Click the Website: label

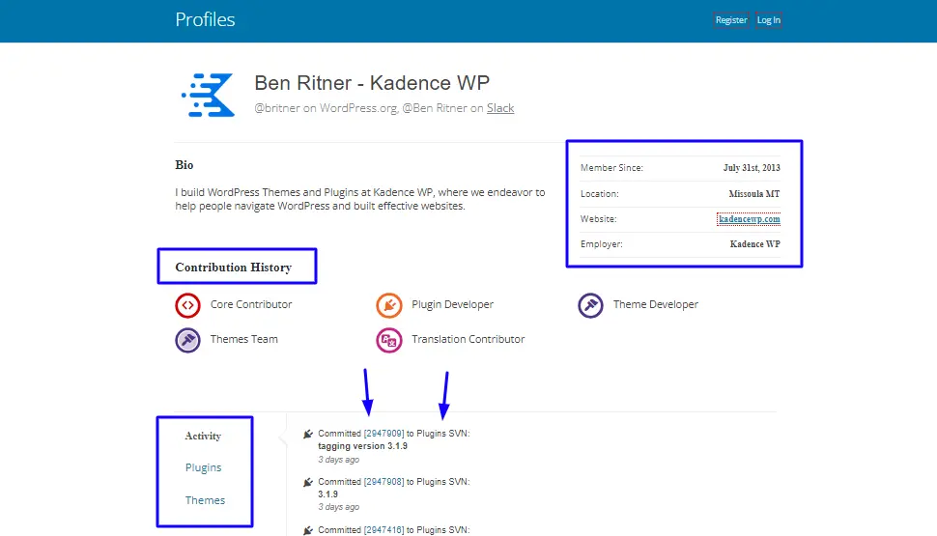[x=598, y=218]
